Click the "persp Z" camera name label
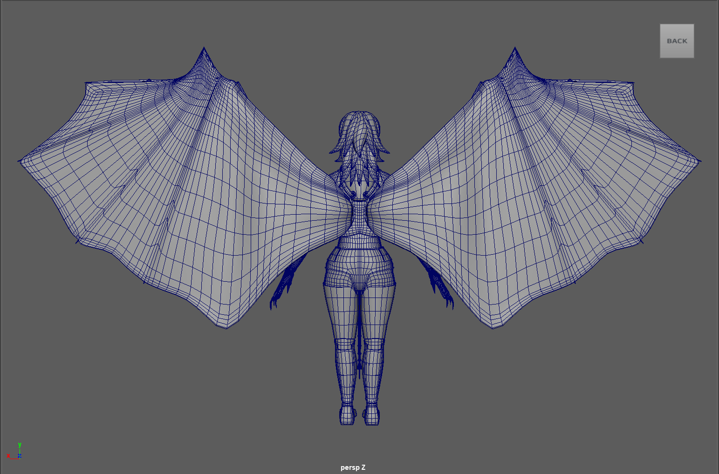The width and height of the screenshot is (719, 474). click(353, 467)
